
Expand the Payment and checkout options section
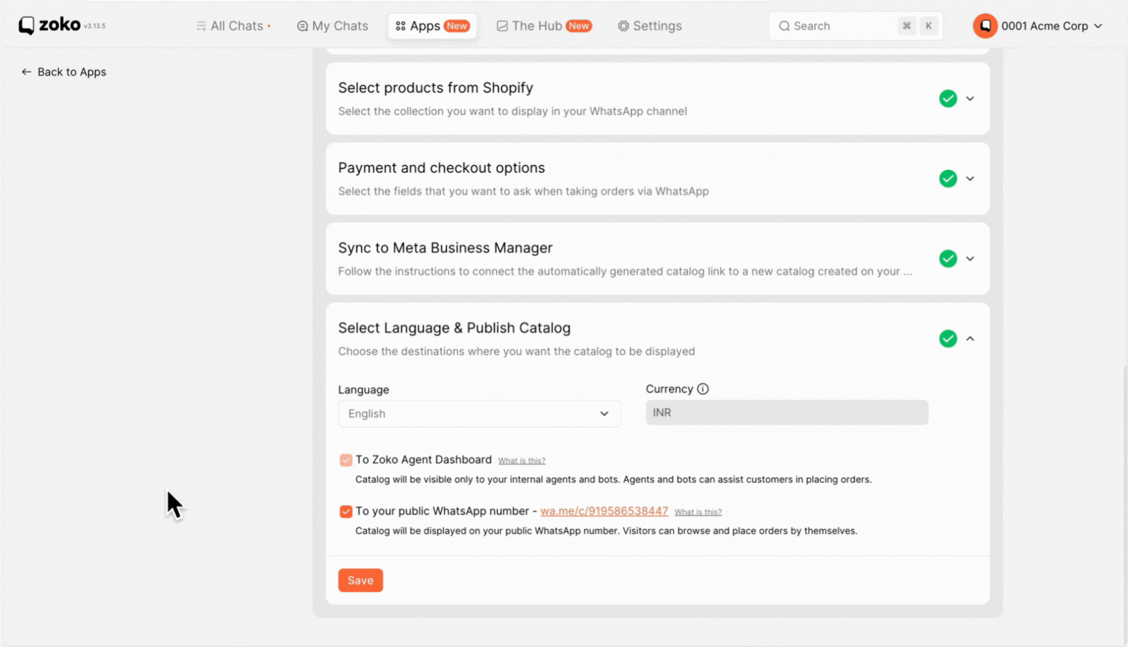pos(970,178)
